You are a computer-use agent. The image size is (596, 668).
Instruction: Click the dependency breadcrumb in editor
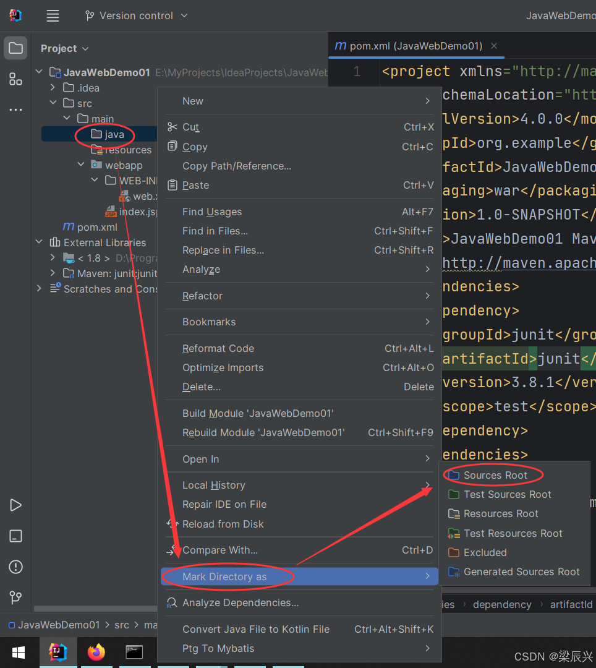coord(502,604)
